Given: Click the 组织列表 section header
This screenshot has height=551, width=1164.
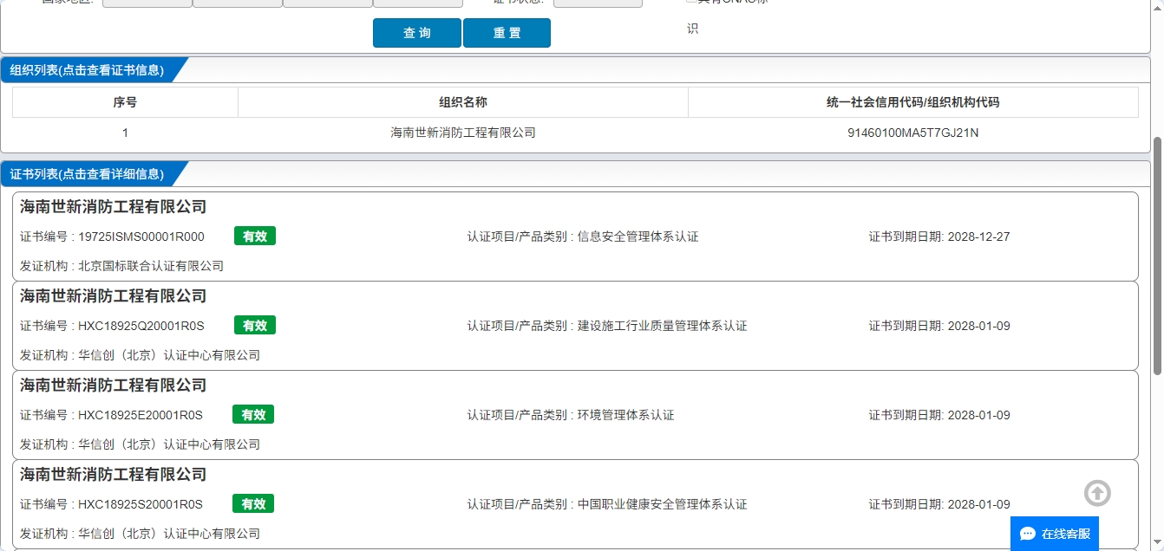Looking at the screenshot, I should 87,70.
